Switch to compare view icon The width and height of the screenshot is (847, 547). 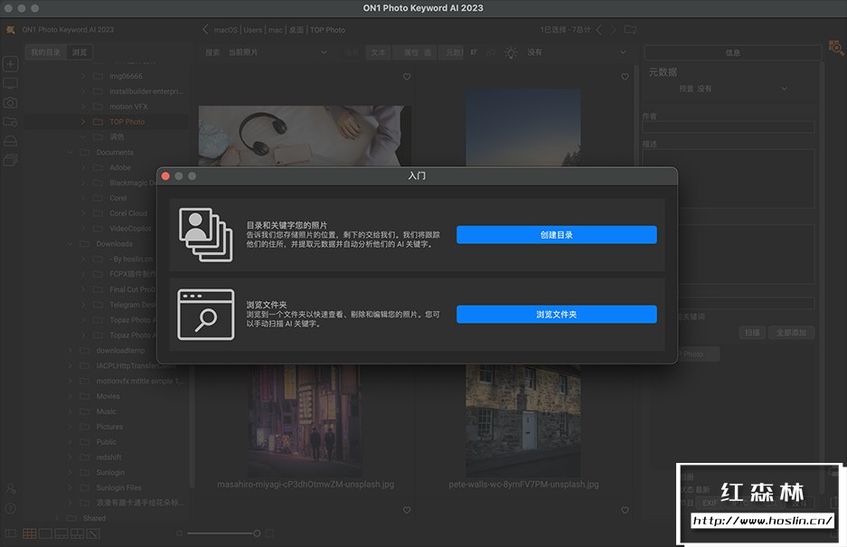77,533
